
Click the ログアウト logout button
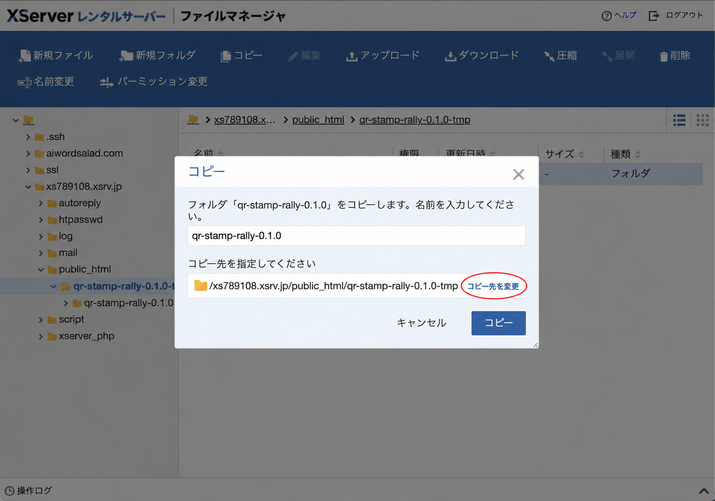pos(676,15)
